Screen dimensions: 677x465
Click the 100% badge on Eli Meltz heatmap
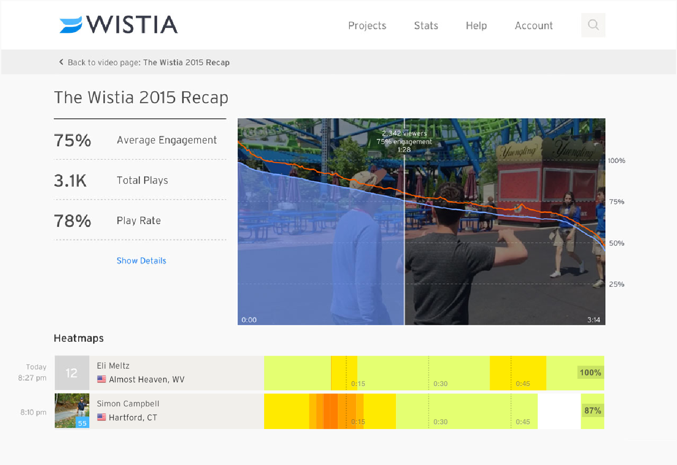[590, 373]
